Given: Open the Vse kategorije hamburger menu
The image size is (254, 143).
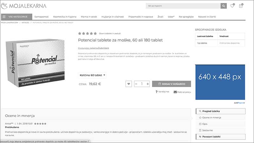Looking at the screenshot, I should click(17, 17).
